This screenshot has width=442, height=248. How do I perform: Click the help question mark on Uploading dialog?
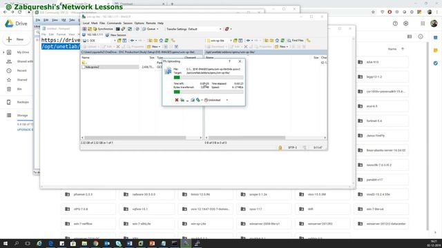(x=229, y=61)
